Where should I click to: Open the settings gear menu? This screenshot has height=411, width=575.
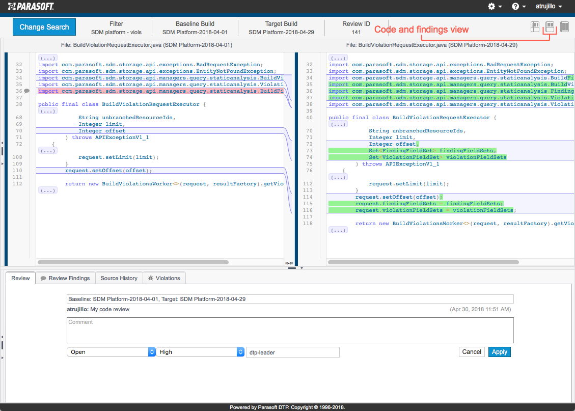tap(495, 6)
